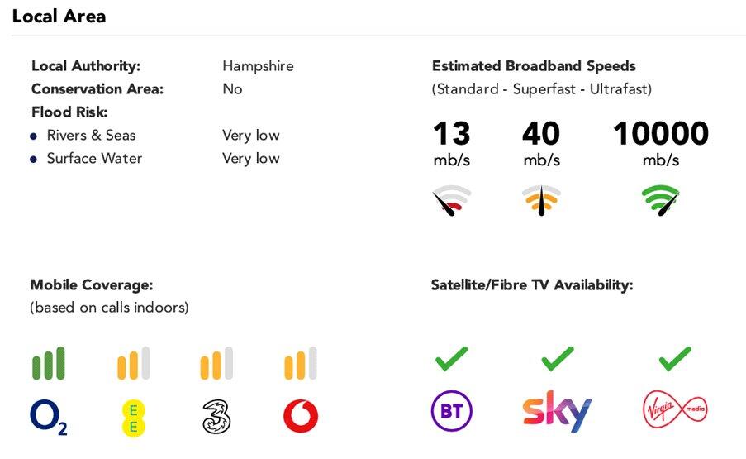
Task: Click the Hampshire local authority value
Action: click(258, 66)
